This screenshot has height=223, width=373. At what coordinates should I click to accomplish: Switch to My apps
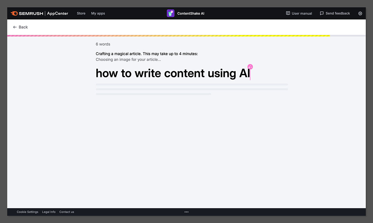[x=98, y=13]
